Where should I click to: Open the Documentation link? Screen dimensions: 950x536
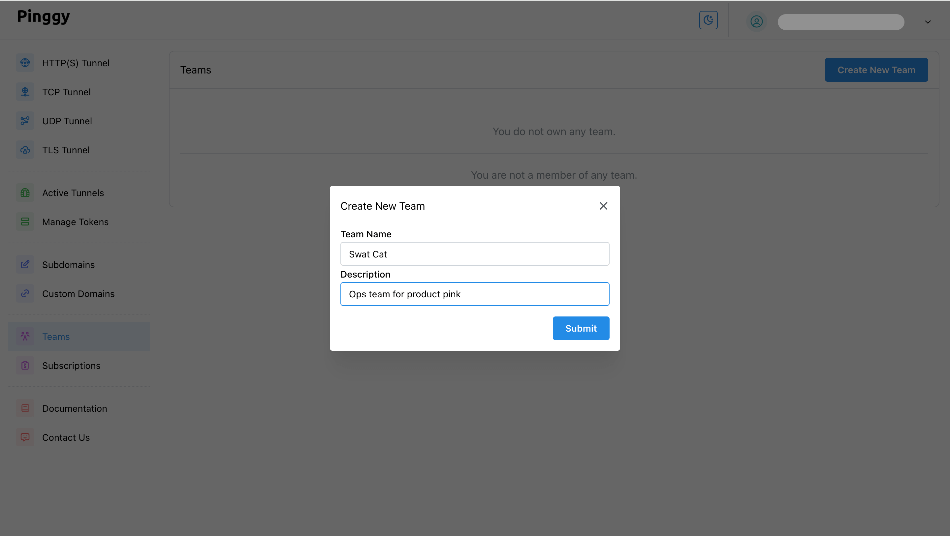pyautogui.click(x=79, y=408)
